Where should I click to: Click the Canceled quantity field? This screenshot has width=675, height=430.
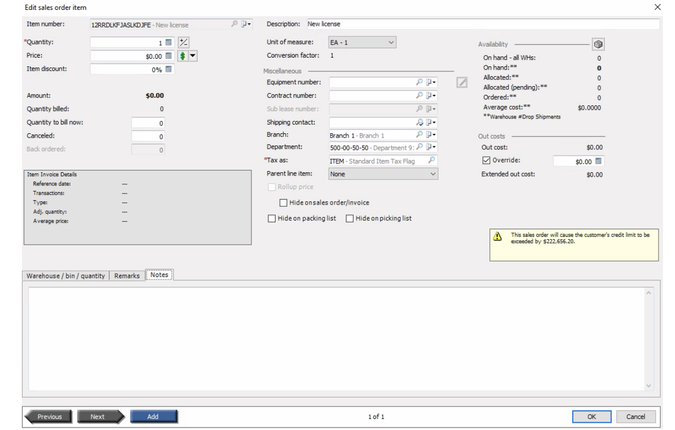click(149, 136)
